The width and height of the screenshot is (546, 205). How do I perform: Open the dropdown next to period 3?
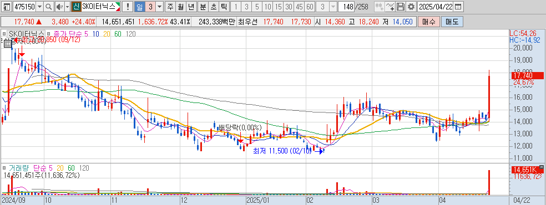tap(159, 6)
